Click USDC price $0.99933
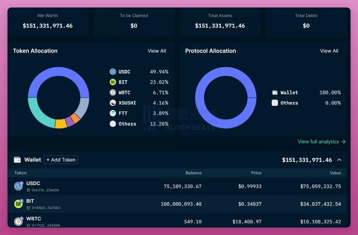The image size is (358, 235). pyautogui.click(x=250, y=186)
